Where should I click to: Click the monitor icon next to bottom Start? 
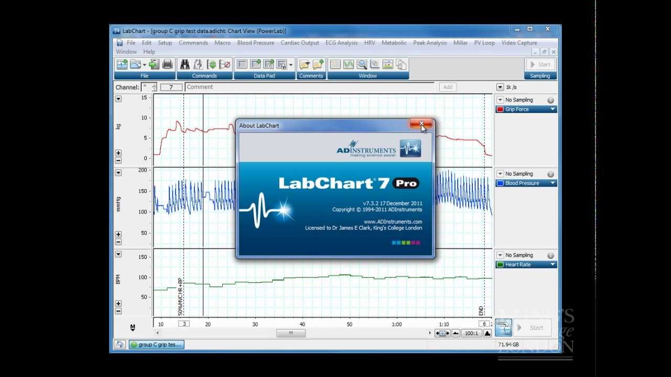tap(503, 327)
